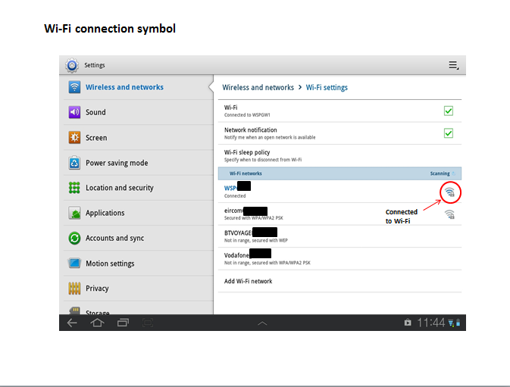Tap the Vodafone network entry
This screenshot has height=387, width=510.
coord(339,259)
